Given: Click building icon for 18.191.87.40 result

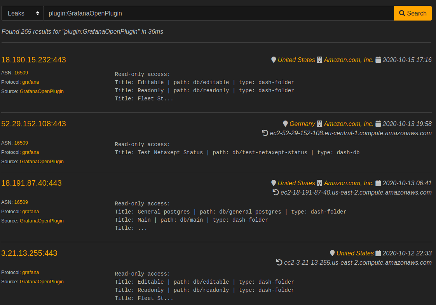Looking at the screenshot, I should (319, 183).
